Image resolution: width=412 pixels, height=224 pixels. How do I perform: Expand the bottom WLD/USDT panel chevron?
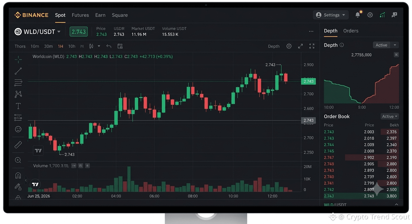[x=396, y=204]
